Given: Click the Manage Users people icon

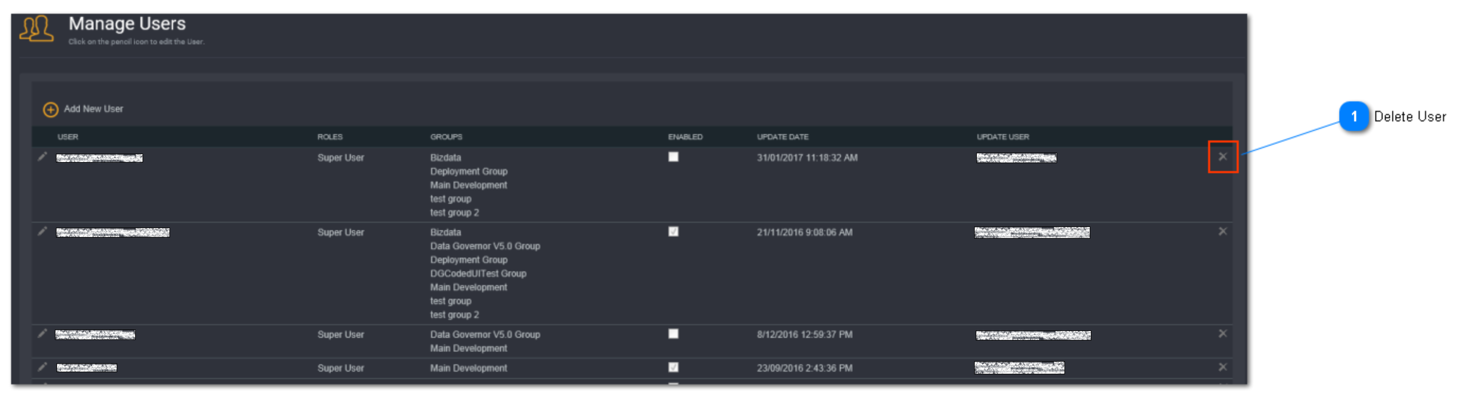Looking at the screenshot, I should point(37,29).
